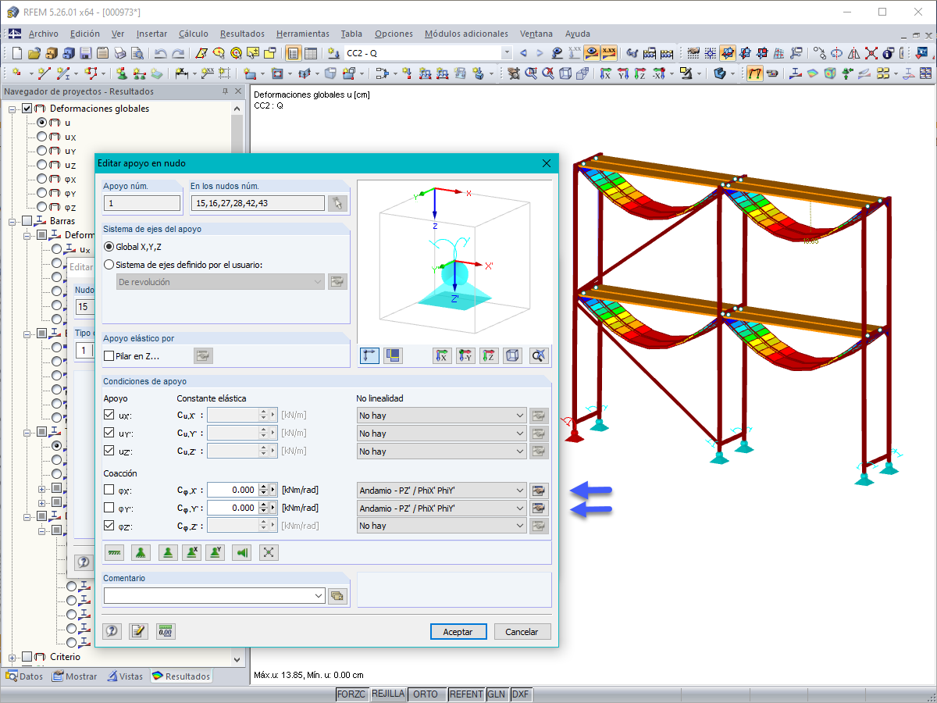Open the nonlinearity dropdown for uZ'
The width and height of the screenshot is (937, 703).
click(442, 451)
